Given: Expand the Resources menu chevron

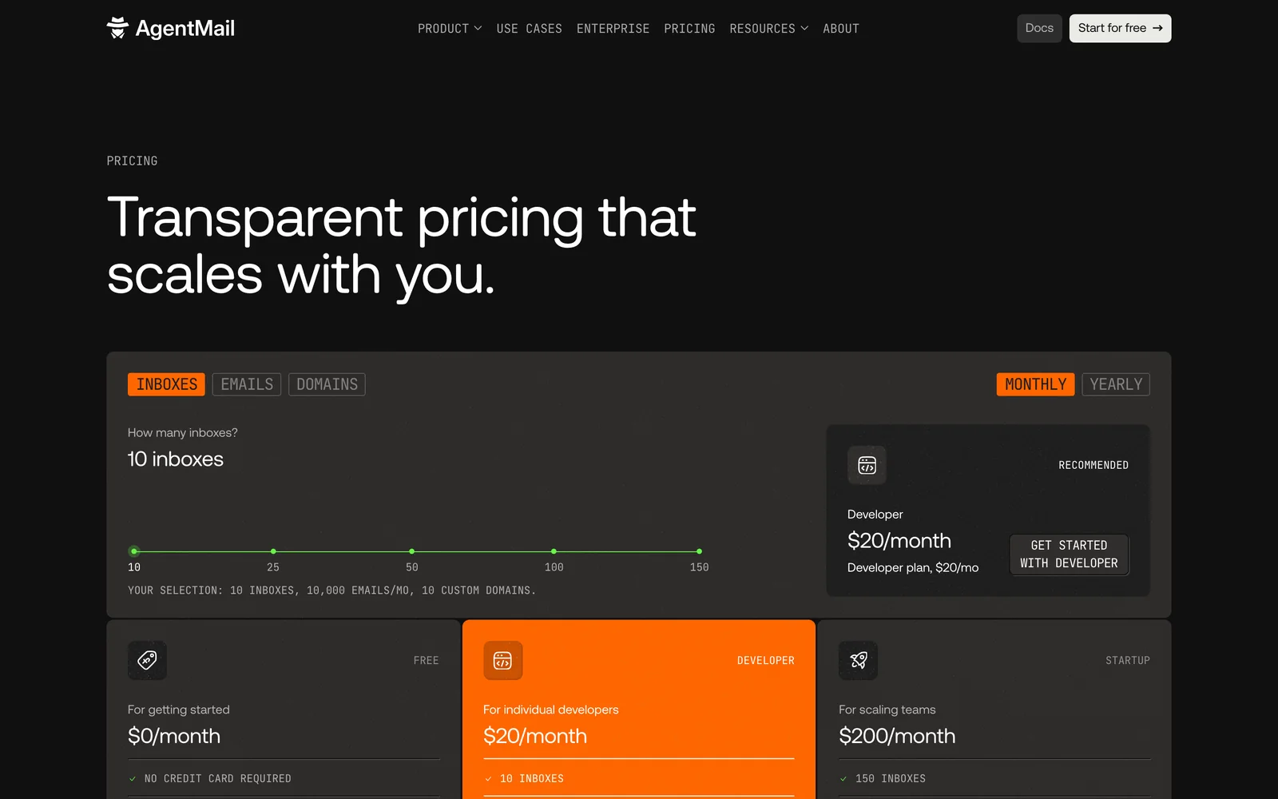Looking at the screenshot, I should pos(804,28).
